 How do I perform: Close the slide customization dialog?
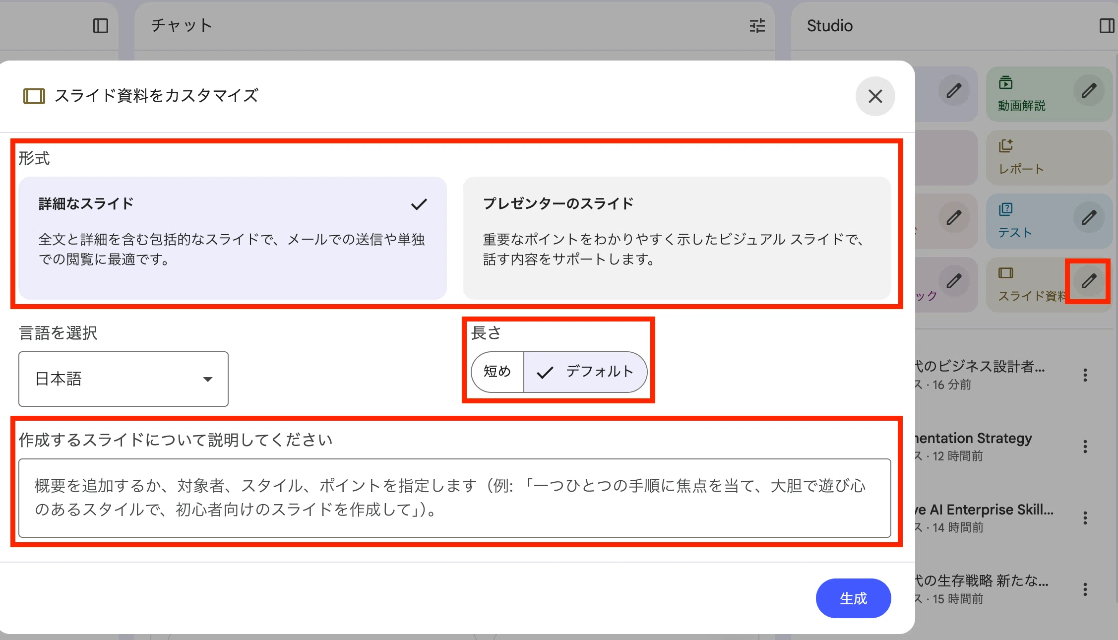pyautogui.click(x=875, y=96)
